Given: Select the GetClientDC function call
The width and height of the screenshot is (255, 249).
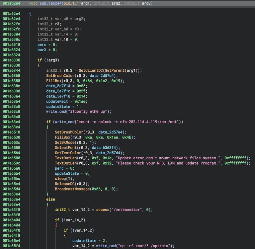Looking at the screenshot, I should point(91,70).
